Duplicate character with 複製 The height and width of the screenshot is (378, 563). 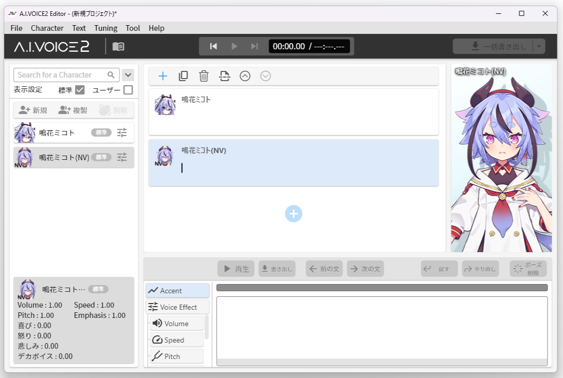(x=72, y=110)
